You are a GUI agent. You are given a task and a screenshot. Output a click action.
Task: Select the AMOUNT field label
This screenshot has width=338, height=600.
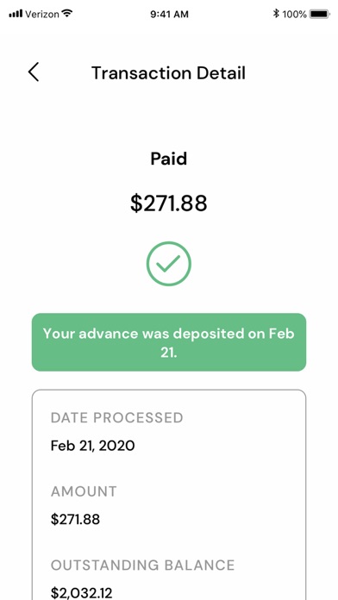tap(84, 491)
